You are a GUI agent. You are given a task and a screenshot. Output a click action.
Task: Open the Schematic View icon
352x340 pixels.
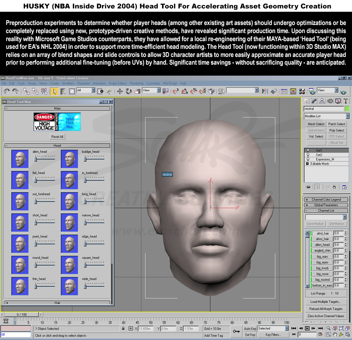point(293,91)
